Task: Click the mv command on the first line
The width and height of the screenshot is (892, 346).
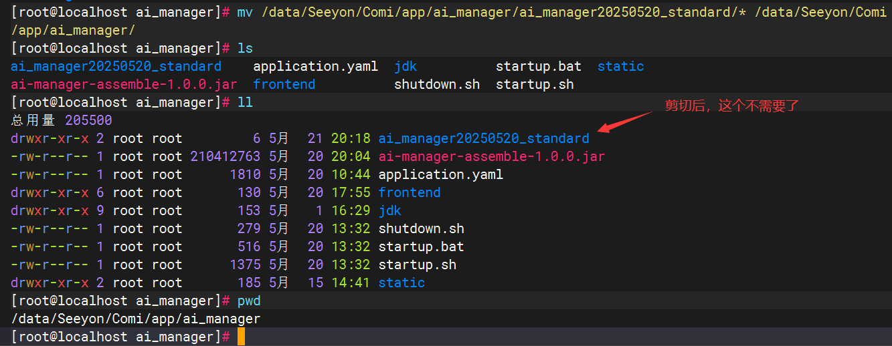Action: point(244,13)
